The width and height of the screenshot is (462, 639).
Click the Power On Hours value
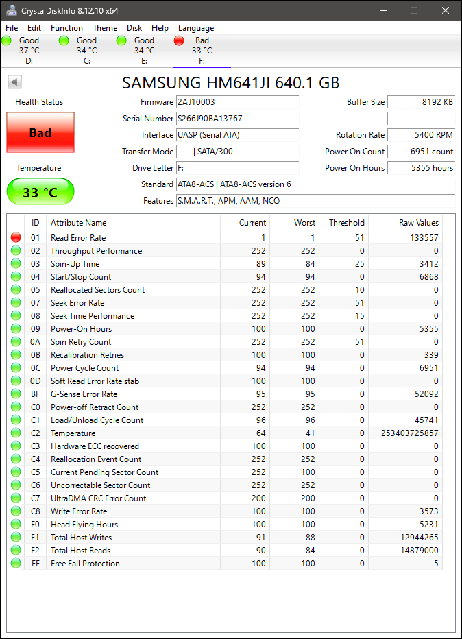tap(422, 168)
